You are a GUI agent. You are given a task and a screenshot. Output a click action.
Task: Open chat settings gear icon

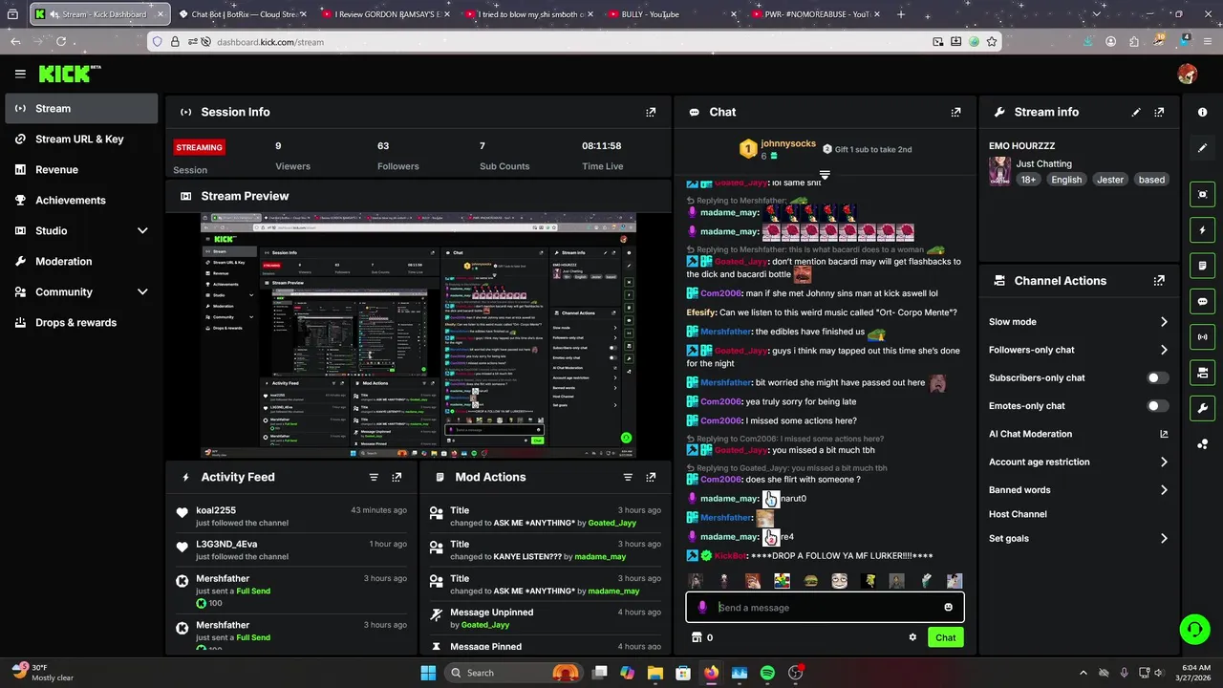(x=912, y=637)
